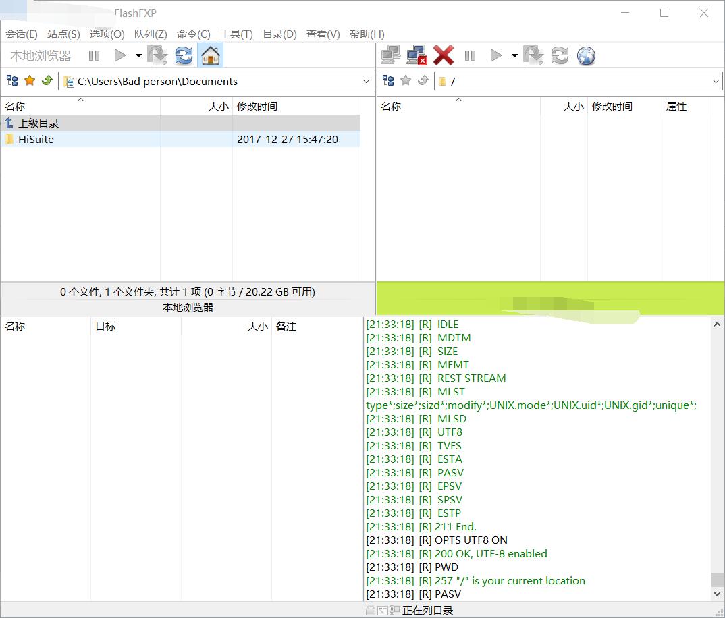Open the 队列(Z) menu

(151, 34)
